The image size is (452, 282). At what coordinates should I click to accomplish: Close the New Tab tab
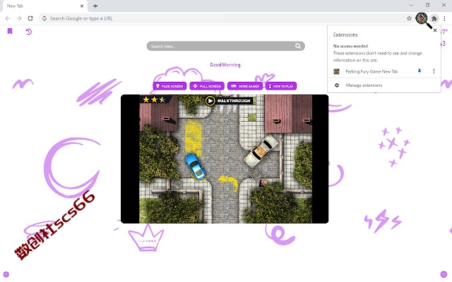point(82,6)
